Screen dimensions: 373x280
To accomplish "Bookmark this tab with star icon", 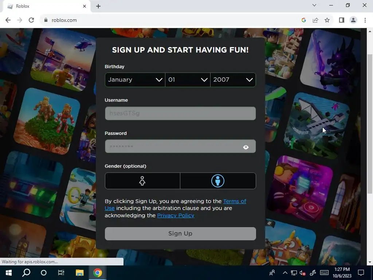I will (x=327, y=20).
